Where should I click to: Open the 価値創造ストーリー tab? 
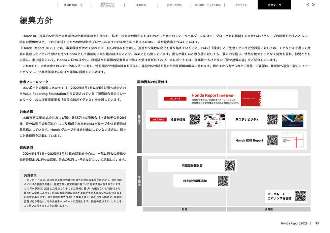74,5
